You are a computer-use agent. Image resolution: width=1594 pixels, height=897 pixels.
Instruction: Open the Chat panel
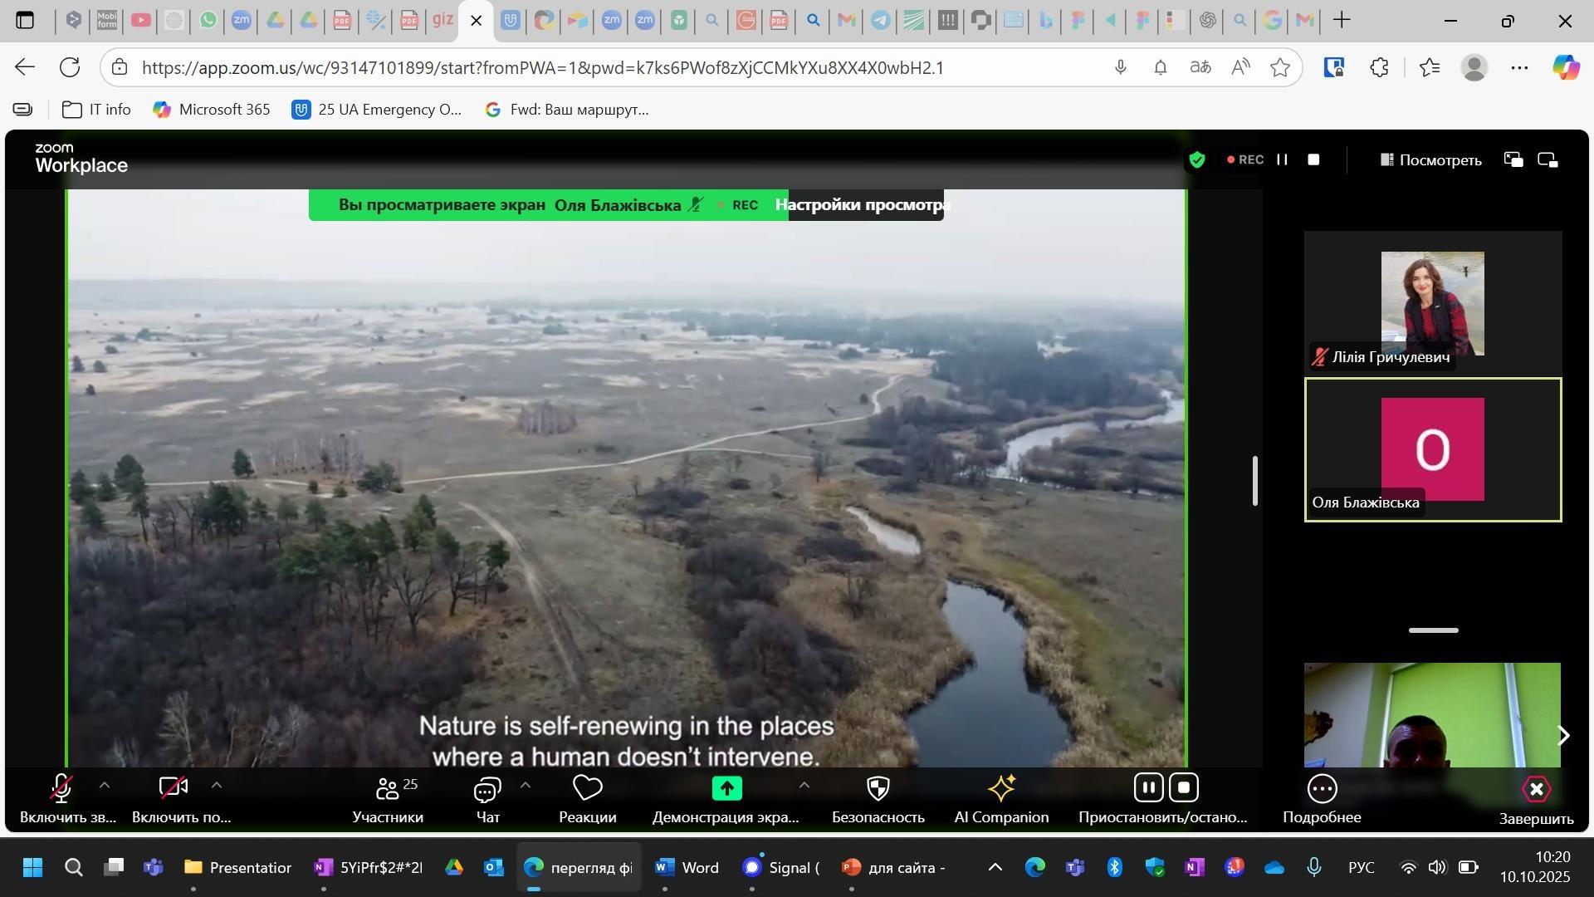pos(487,789)
